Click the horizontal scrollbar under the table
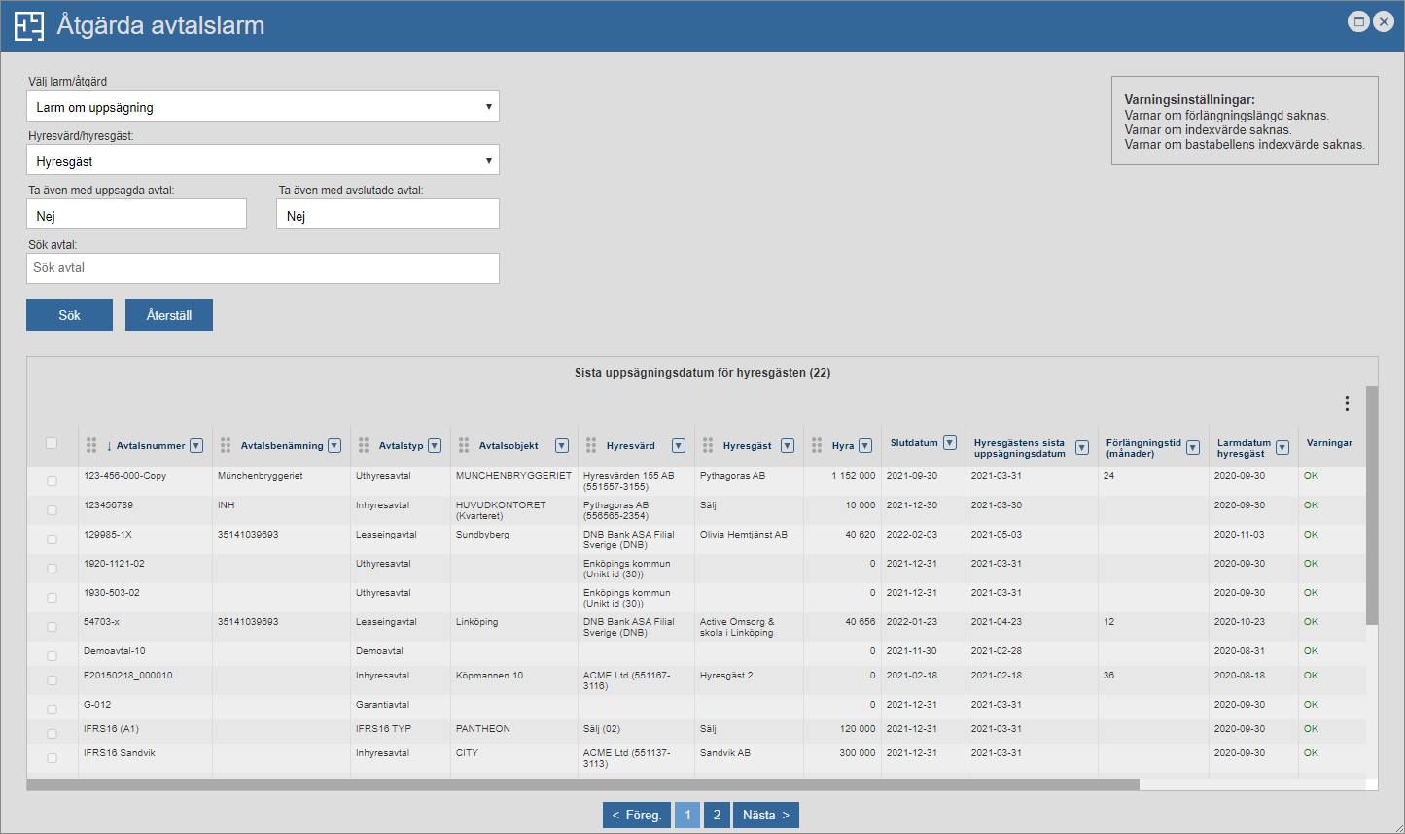 coord(583,784)
